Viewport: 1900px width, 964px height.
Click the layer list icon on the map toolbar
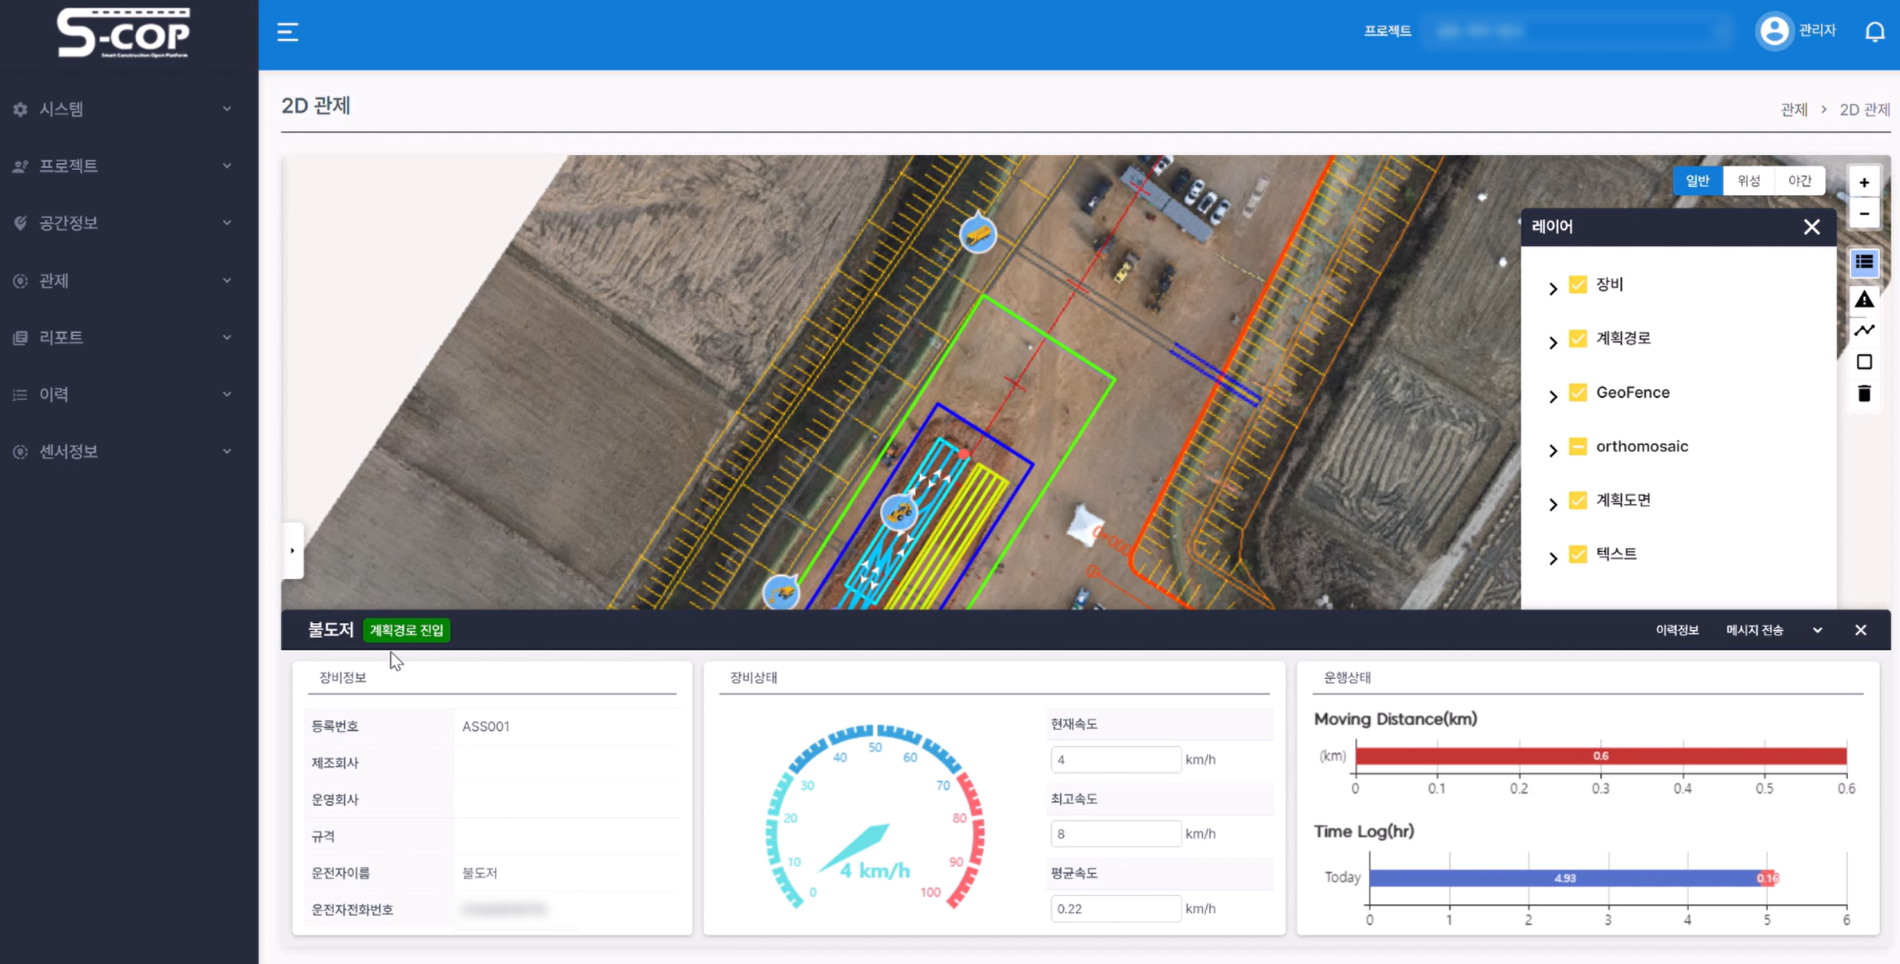pos(1864,262)
